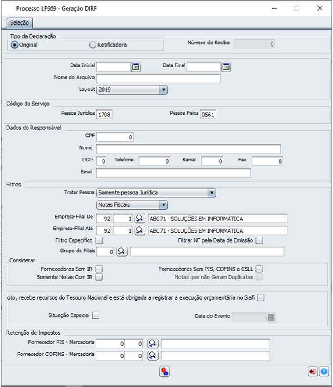Click Empresa-Filial De company code 92
The width and height of the screenshot is (333, 387).
(x=104, y=219)
